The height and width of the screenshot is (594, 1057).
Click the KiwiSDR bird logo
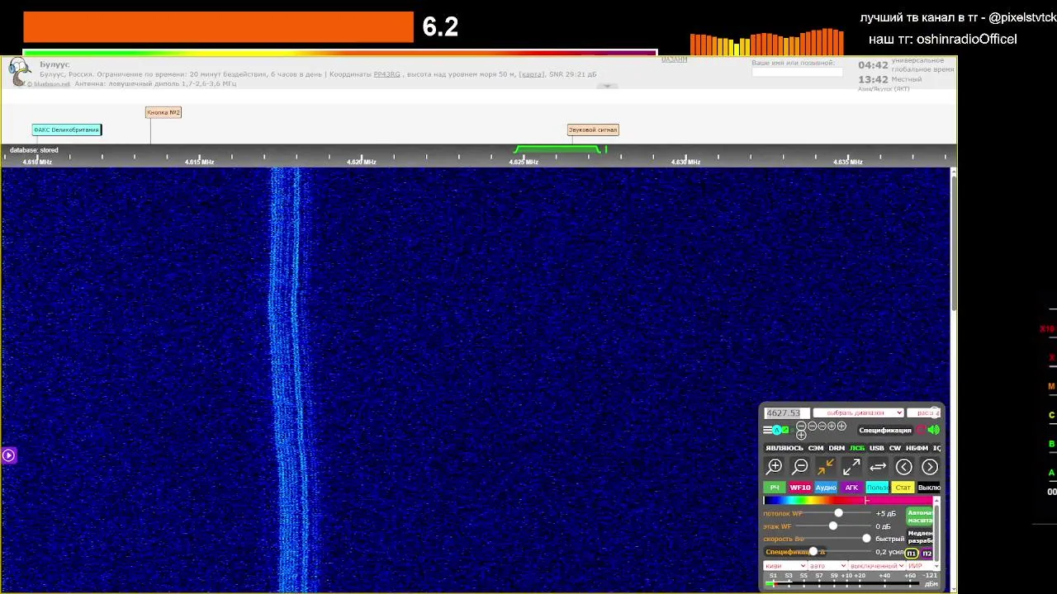pyautogui.click(x=18, y=73)
